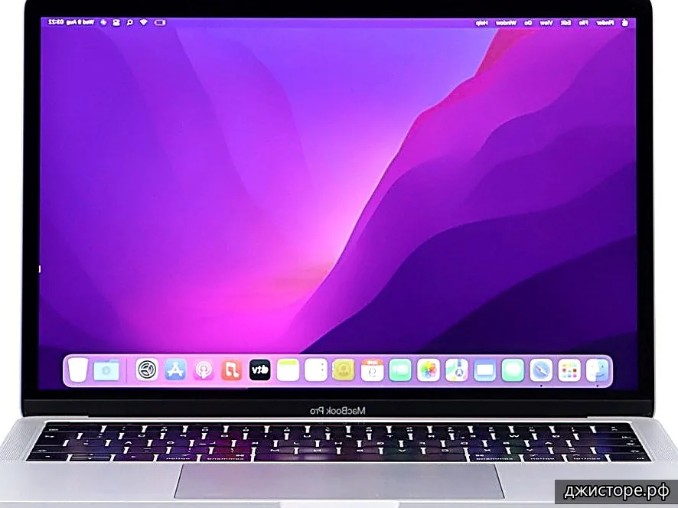Open Photos app in the Dock
This screenshot has height=508, width=678.
[x=429, y=370]
